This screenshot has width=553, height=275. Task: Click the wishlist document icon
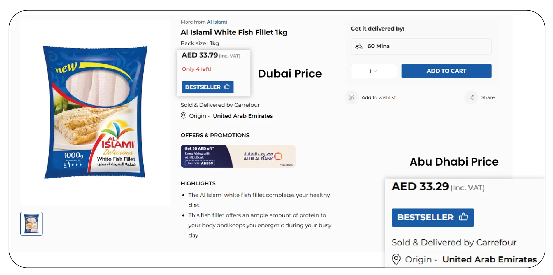click(351, 97)
